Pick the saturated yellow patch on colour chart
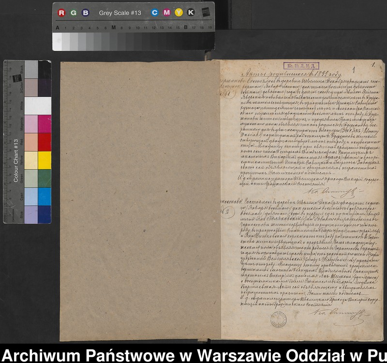The image size is (387, 363). pos(45,160)
